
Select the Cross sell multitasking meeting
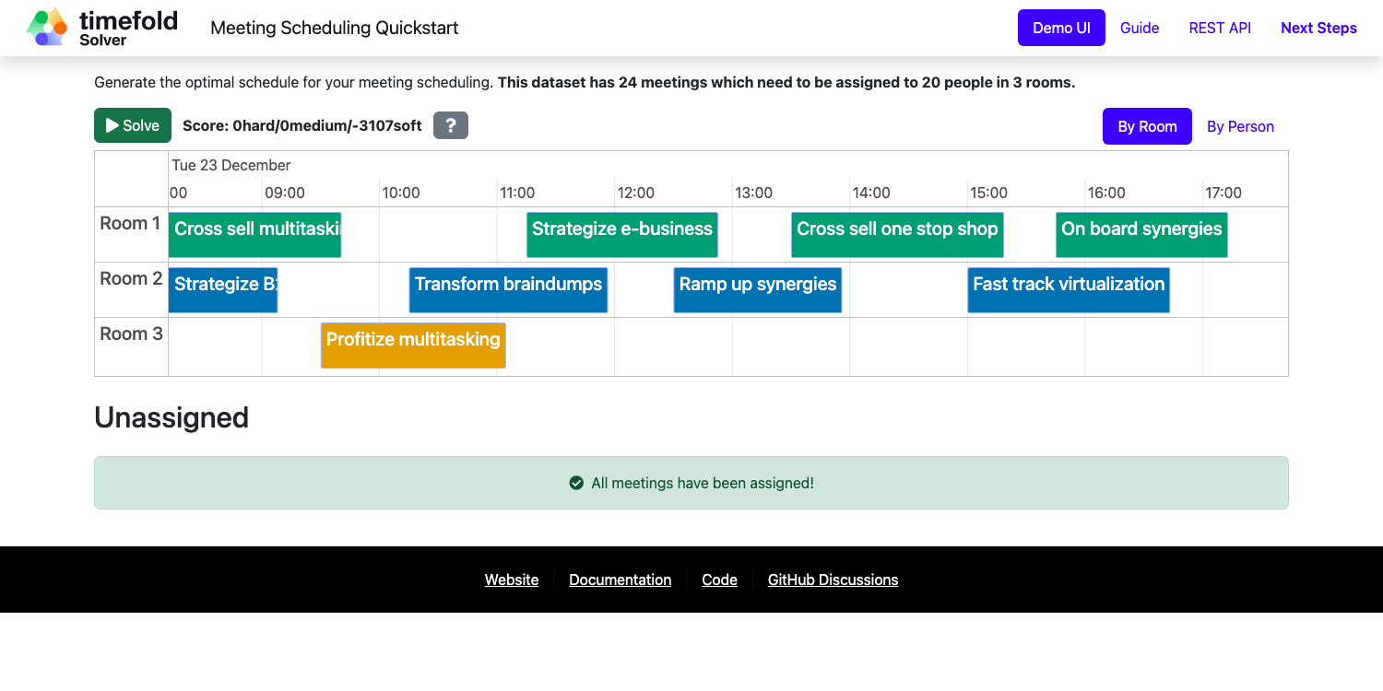[x=254, y=234]
